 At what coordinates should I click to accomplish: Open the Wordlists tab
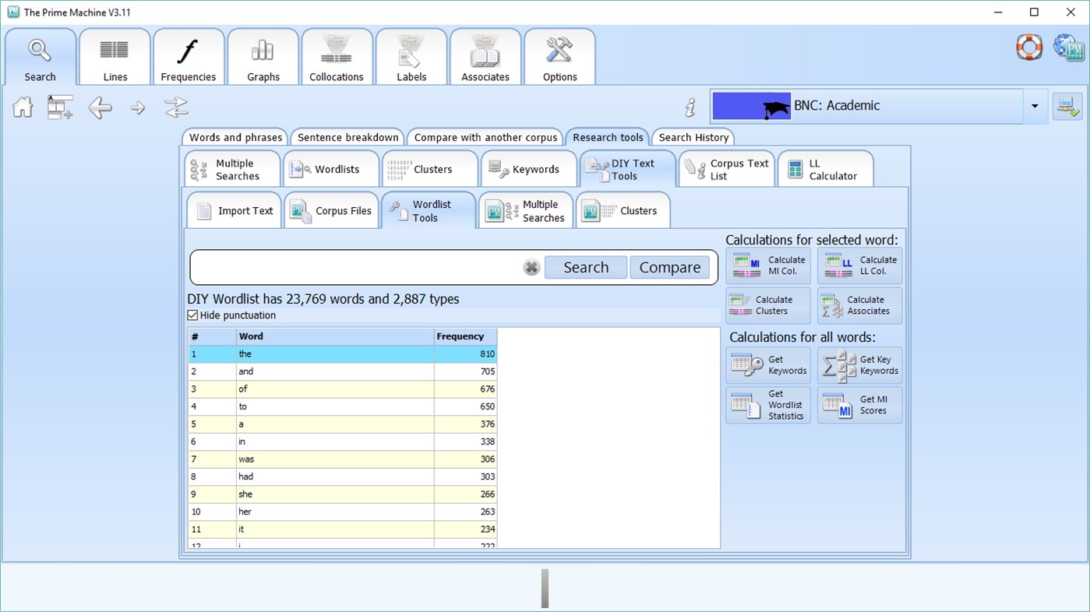(x=331, y=169)
